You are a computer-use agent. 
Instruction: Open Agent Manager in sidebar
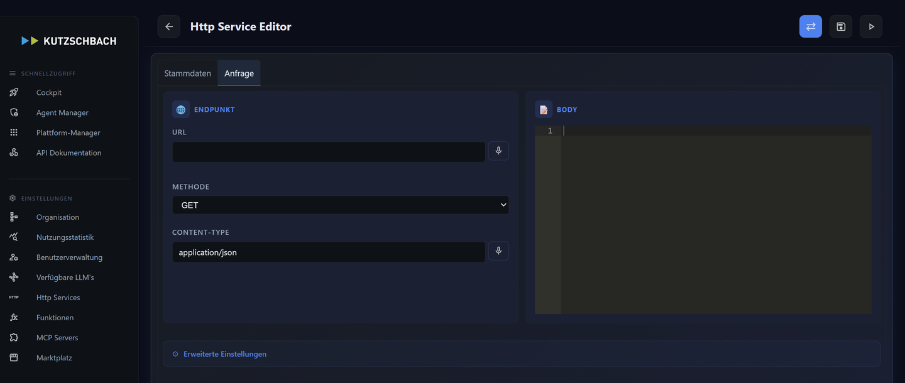click(x=62, y=112)
